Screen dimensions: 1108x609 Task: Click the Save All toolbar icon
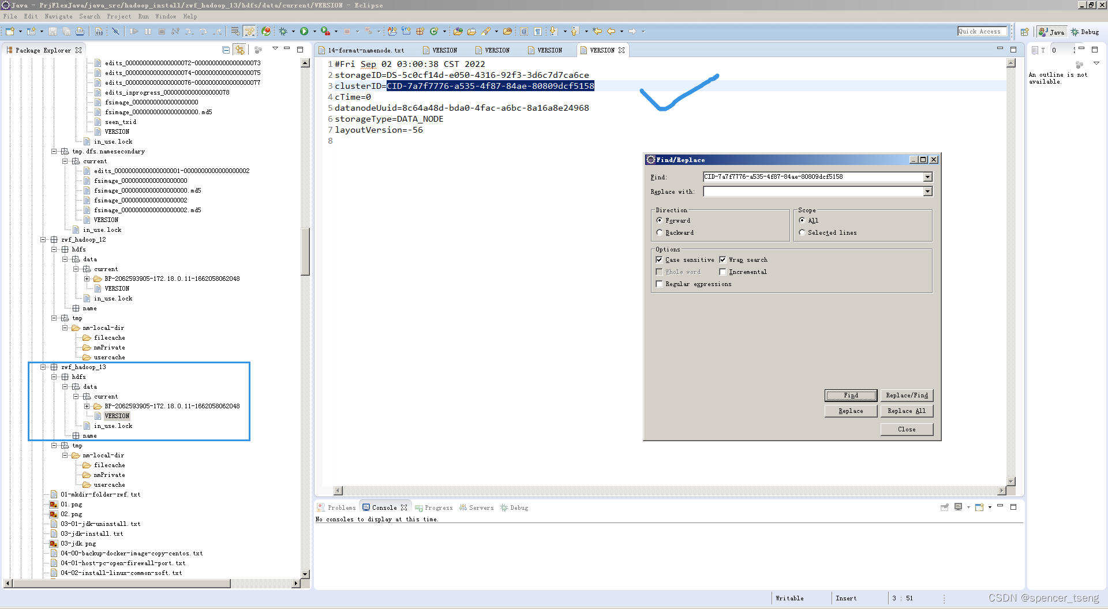[x=66, y=32]
